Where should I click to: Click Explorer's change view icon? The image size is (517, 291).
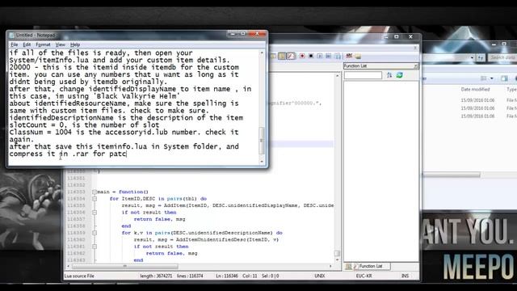[484, 78]
